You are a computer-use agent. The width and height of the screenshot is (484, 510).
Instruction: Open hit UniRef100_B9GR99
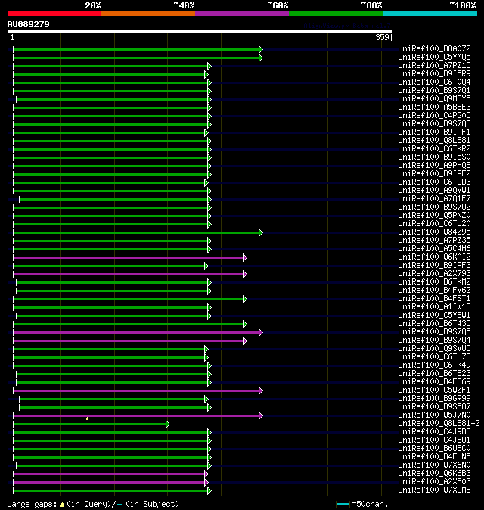[434, 399]
